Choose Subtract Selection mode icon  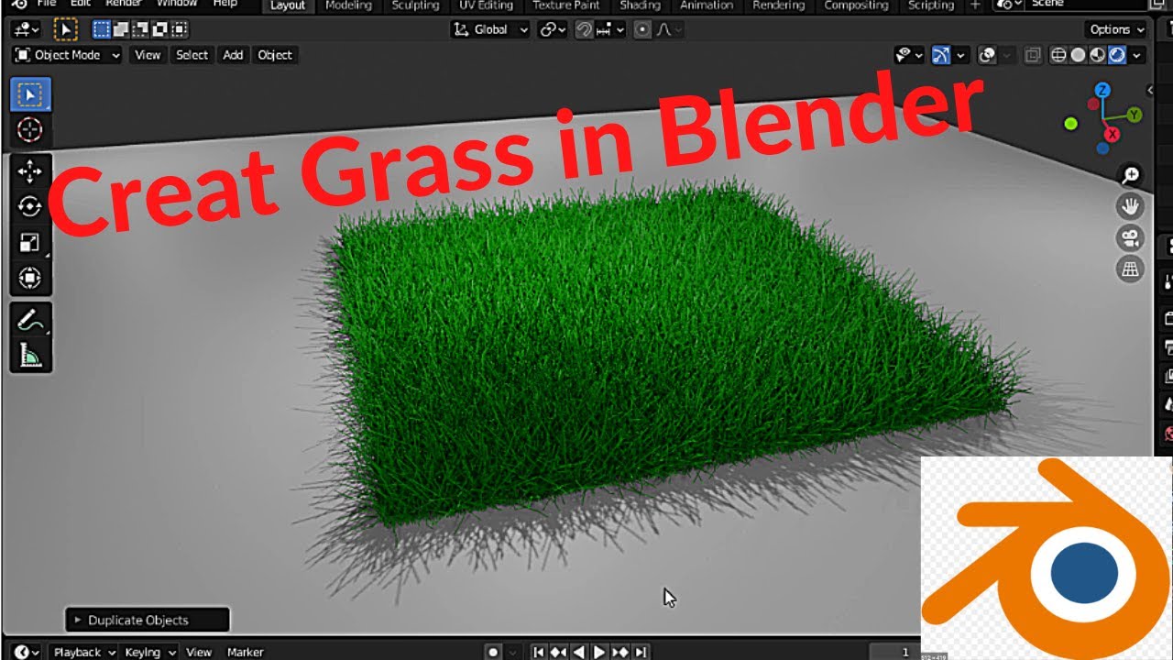coord(141,29)
